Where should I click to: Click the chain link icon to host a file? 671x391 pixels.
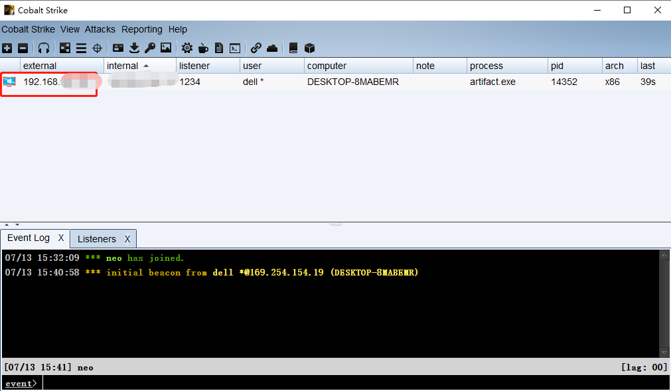click(256, 48)
